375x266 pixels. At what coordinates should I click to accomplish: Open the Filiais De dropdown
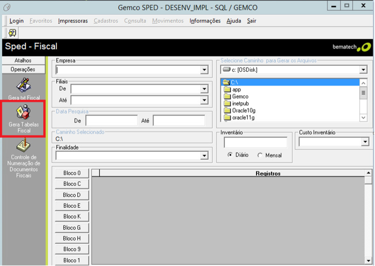tap(204, 89)
